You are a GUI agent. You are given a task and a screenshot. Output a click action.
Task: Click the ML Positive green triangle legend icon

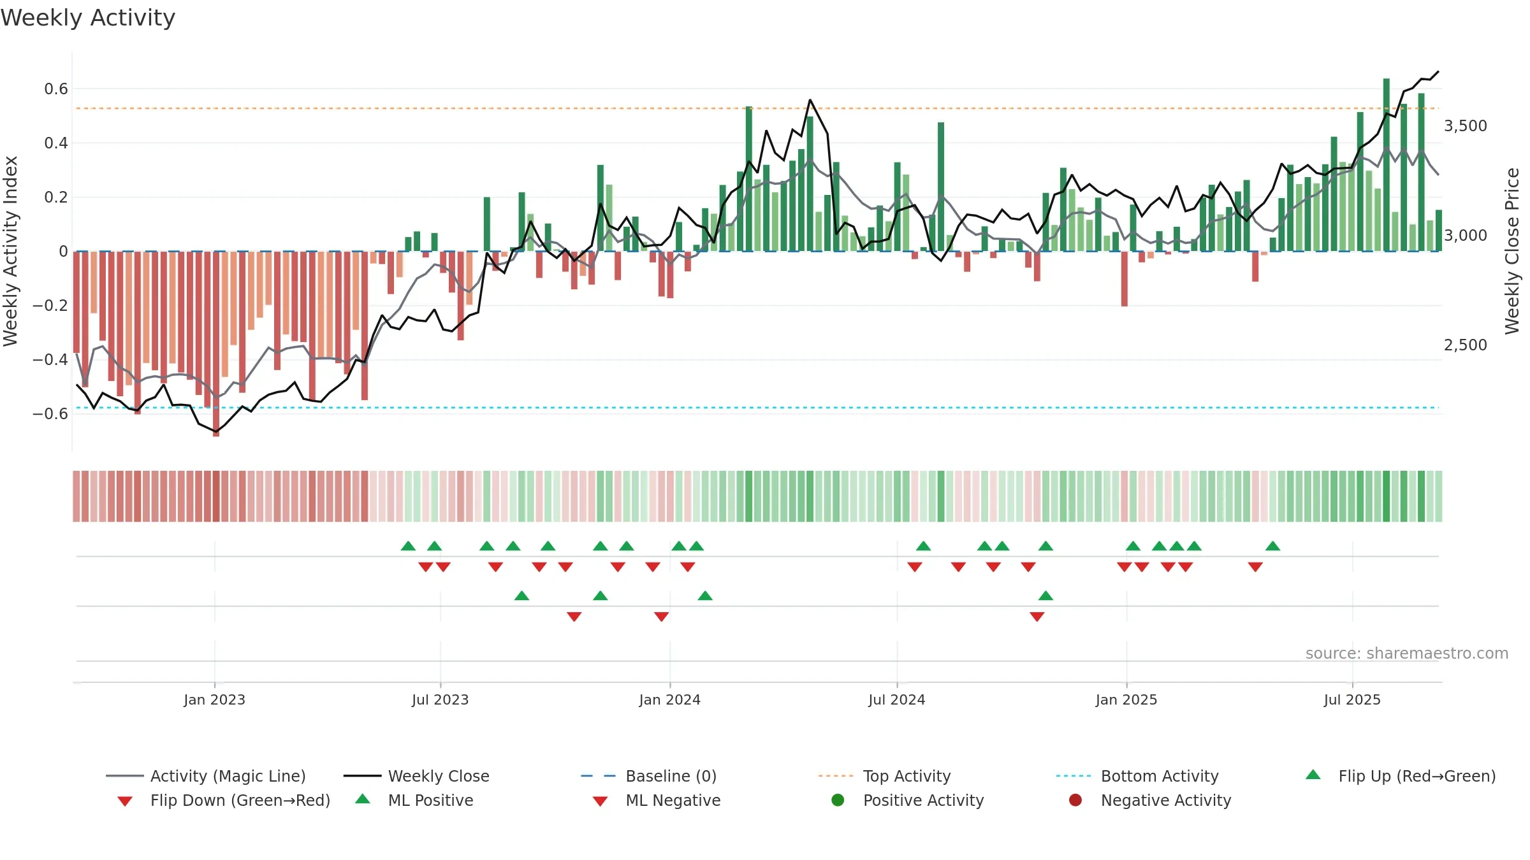point(362,799)
